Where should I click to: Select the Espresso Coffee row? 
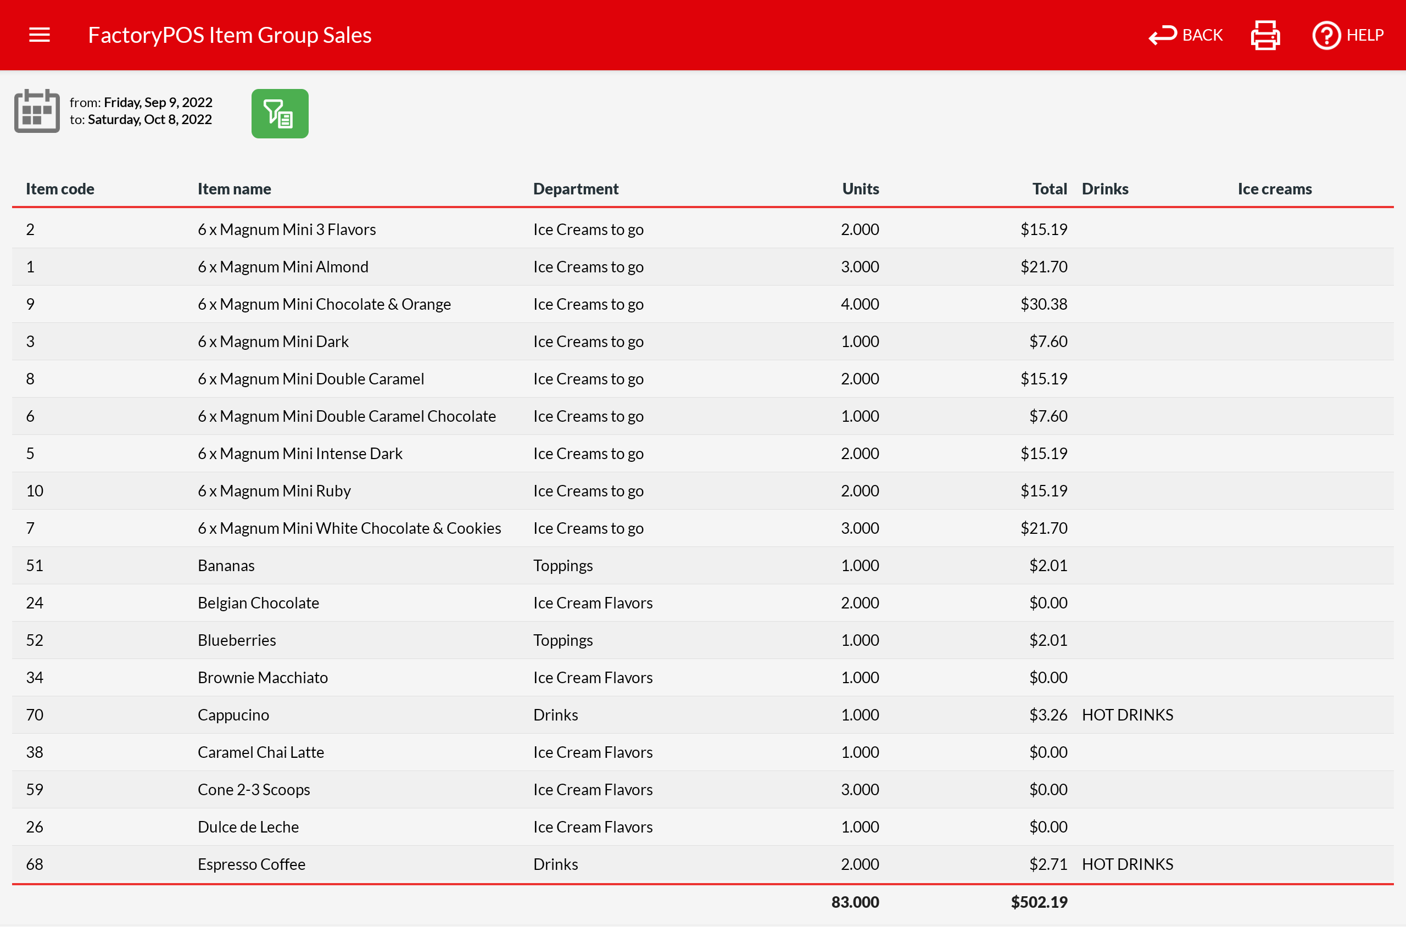coord(252,864)
